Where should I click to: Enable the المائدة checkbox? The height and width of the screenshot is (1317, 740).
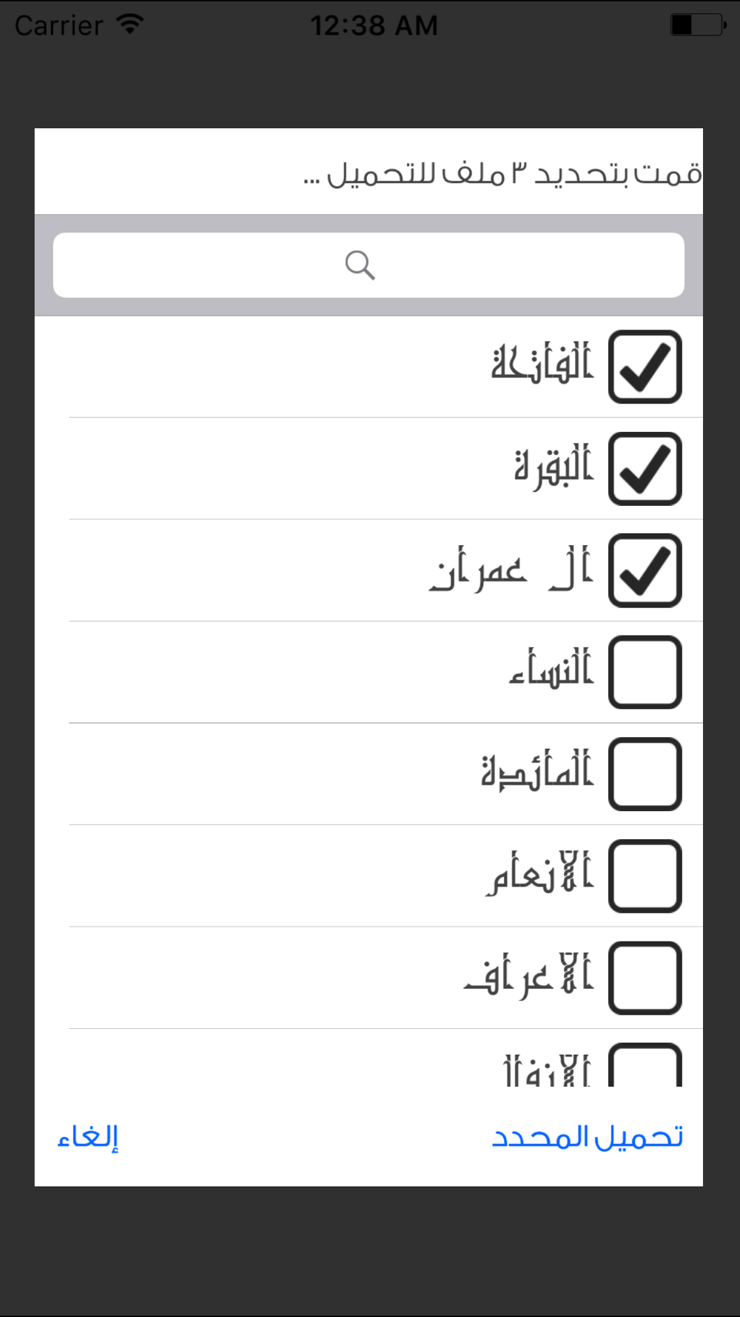645,774
